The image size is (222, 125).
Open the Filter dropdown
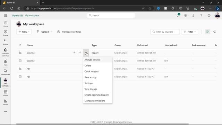click(x=190, y=32)
